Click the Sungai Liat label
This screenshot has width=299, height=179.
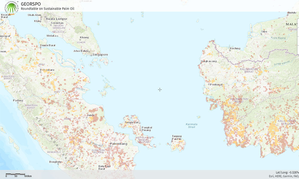tap(132, 122)
